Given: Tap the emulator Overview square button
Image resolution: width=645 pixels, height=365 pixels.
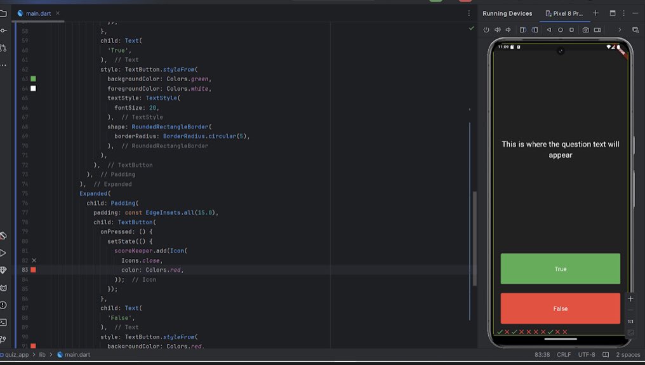Looking at the screenshot, I should pos(571,30).
